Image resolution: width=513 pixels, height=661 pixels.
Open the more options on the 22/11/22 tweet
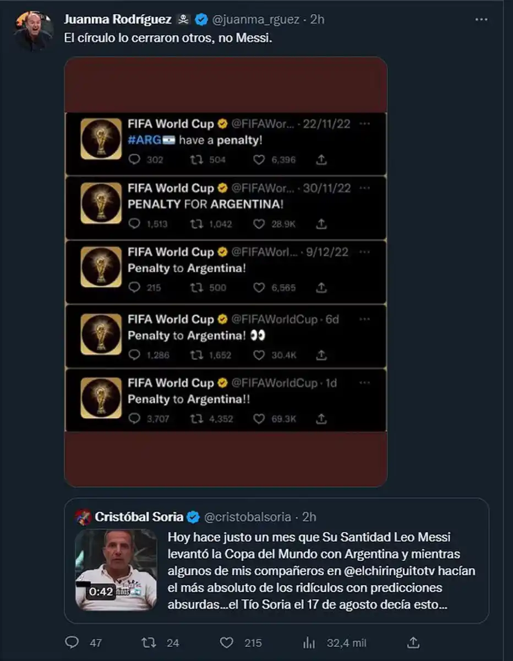(x=364, y=124)
